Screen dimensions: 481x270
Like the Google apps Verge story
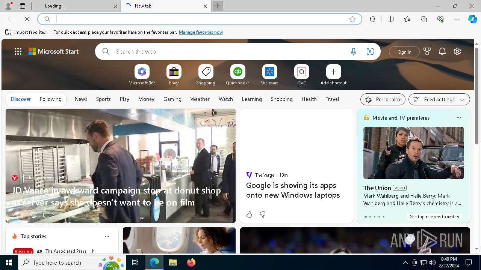[249, 214]
